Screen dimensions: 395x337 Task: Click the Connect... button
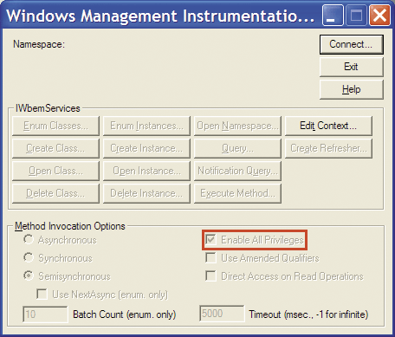[352, 44]
